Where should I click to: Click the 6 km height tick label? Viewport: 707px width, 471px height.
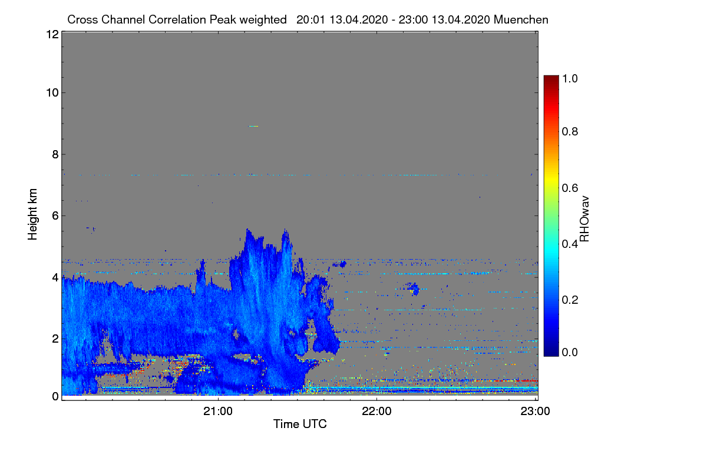[x=55, y=215]
